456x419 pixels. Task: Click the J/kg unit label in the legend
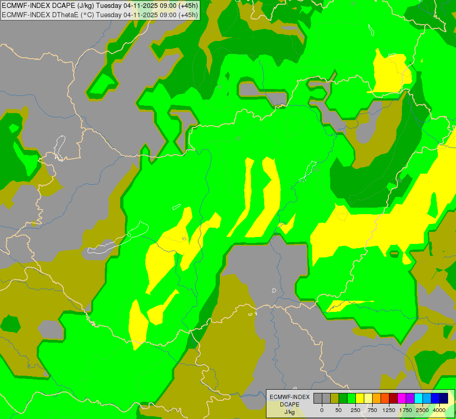[290, 412]
